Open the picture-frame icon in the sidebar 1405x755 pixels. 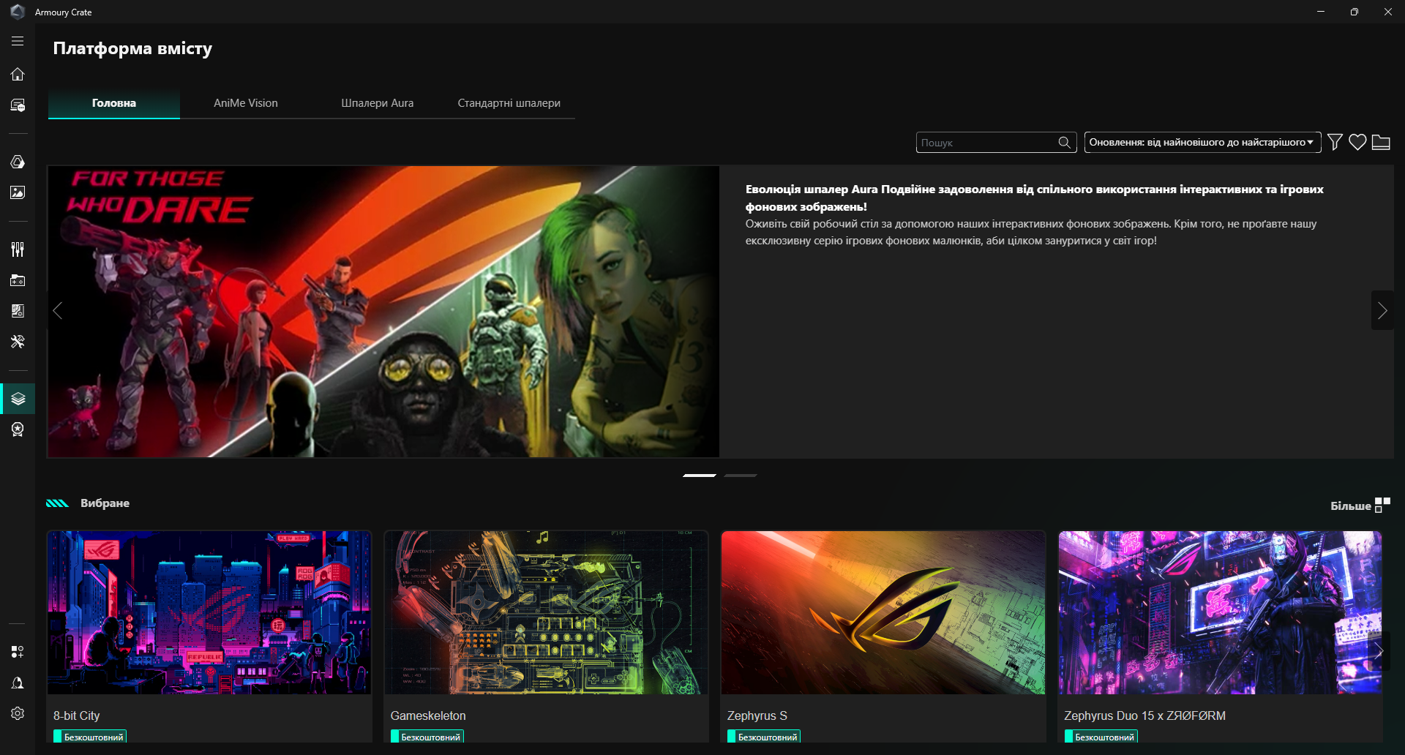[x=18, y=192]
